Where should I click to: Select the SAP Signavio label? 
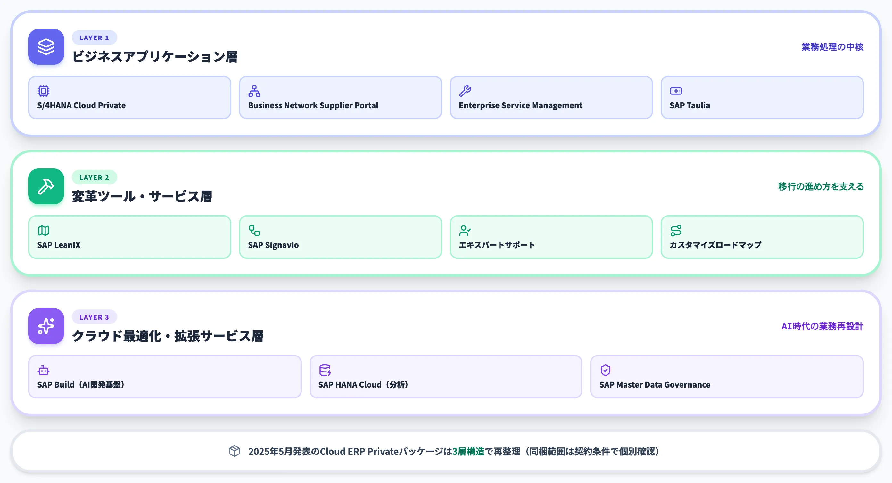click(x=273, y=245)
